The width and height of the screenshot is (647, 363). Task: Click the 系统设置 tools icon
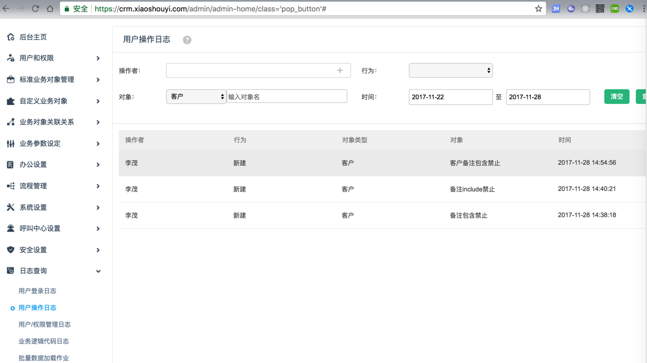pyautogui.click(x=11, y=208)
